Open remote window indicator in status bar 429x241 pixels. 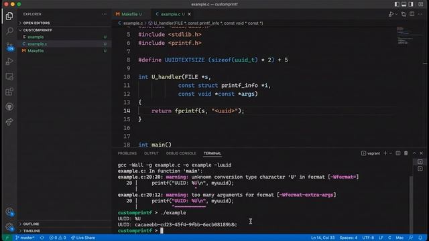pyautogui.click(x=7, y=238)
